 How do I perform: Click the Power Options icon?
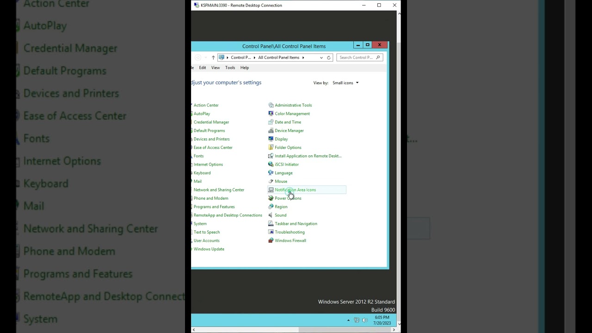coord(271,198)
